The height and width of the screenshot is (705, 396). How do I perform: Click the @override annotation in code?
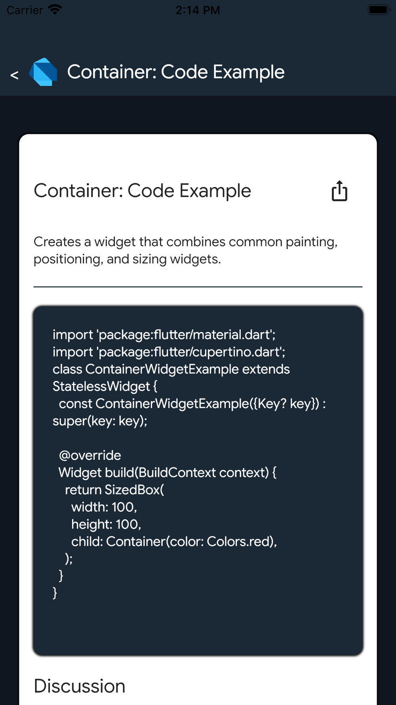click(x=90, y=455)
